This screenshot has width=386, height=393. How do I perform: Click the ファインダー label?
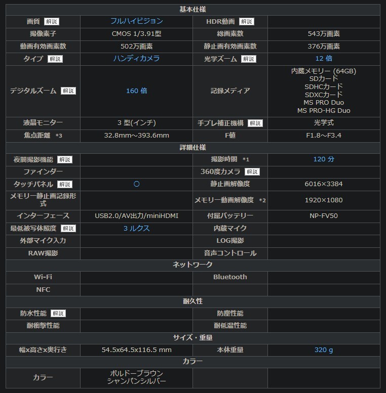pyautogui.click(x=43, y=172)
